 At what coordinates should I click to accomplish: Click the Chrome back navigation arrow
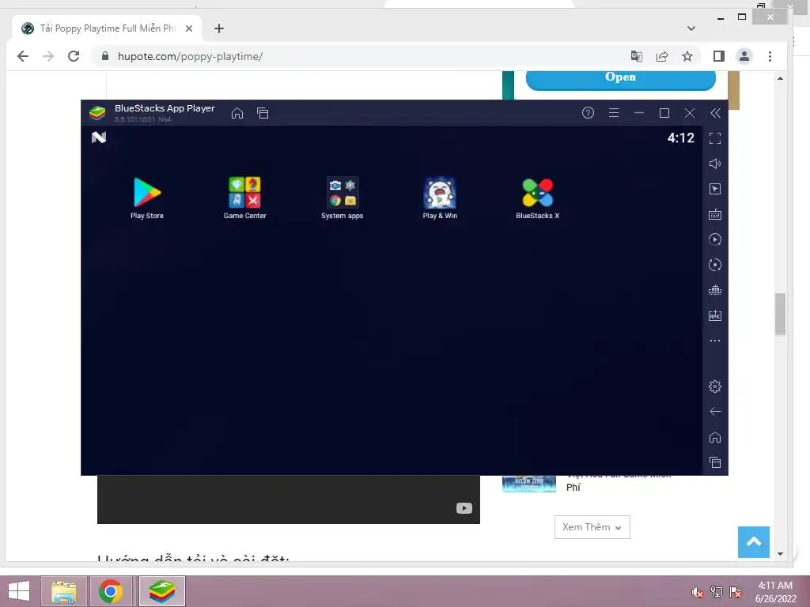tap(23, 56)
